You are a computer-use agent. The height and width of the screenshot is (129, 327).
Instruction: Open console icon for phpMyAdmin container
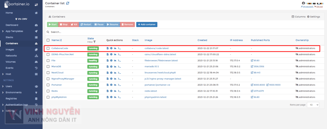click(119, 97)
